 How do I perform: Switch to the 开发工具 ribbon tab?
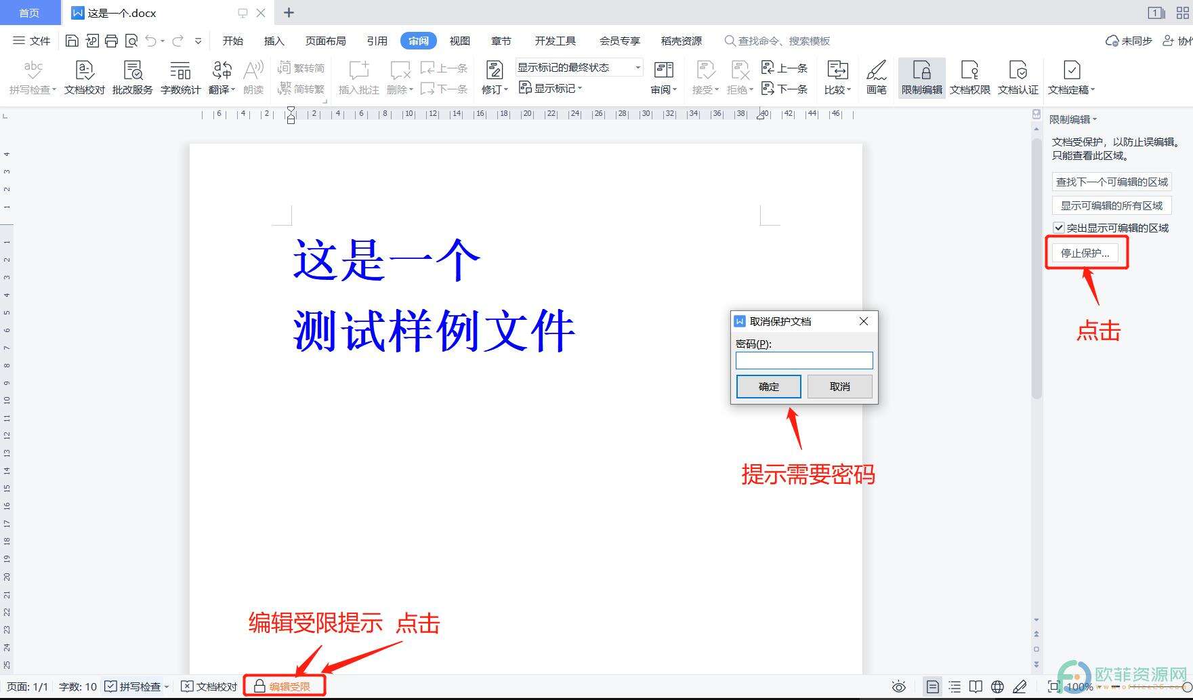555,41
